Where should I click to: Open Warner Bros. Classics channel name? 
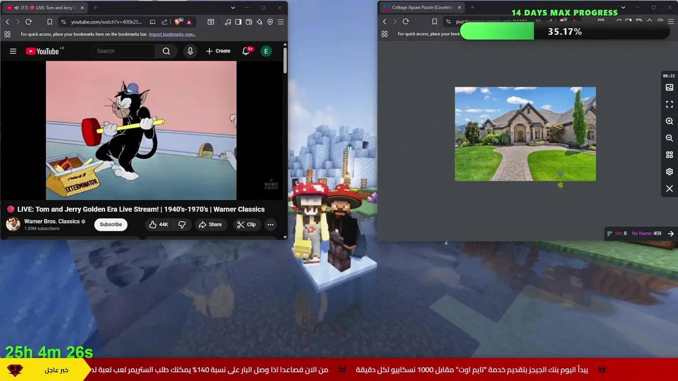[52, 221]
